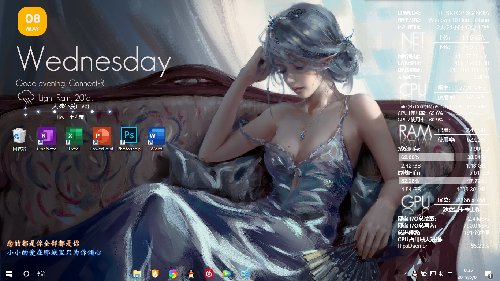Click the QQ penguin in the system tray
Image resolution: width=500 pixels, height=281 pixels.
click(x=415, y=273)
